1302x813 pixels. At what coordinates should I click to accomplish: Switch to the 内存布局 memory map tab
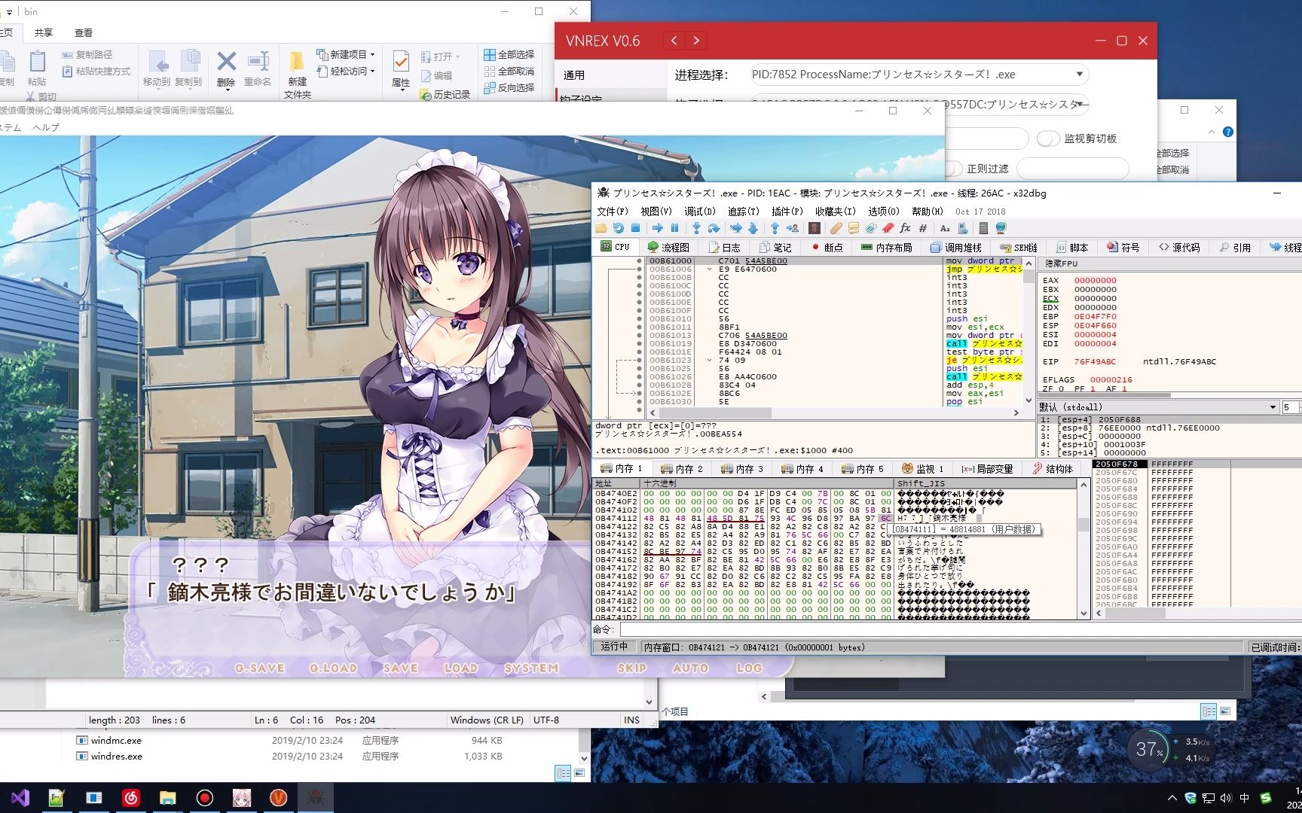[x=887, y=247]
